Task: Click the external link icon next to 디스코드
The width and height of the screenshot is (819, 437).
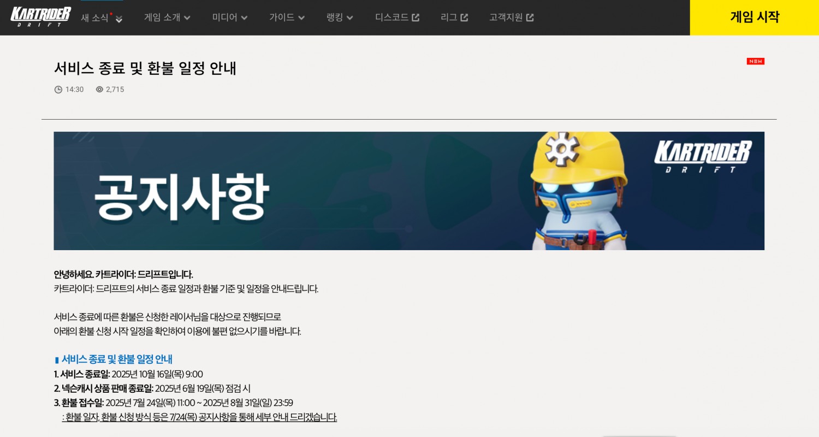Action: coord(416,17)
